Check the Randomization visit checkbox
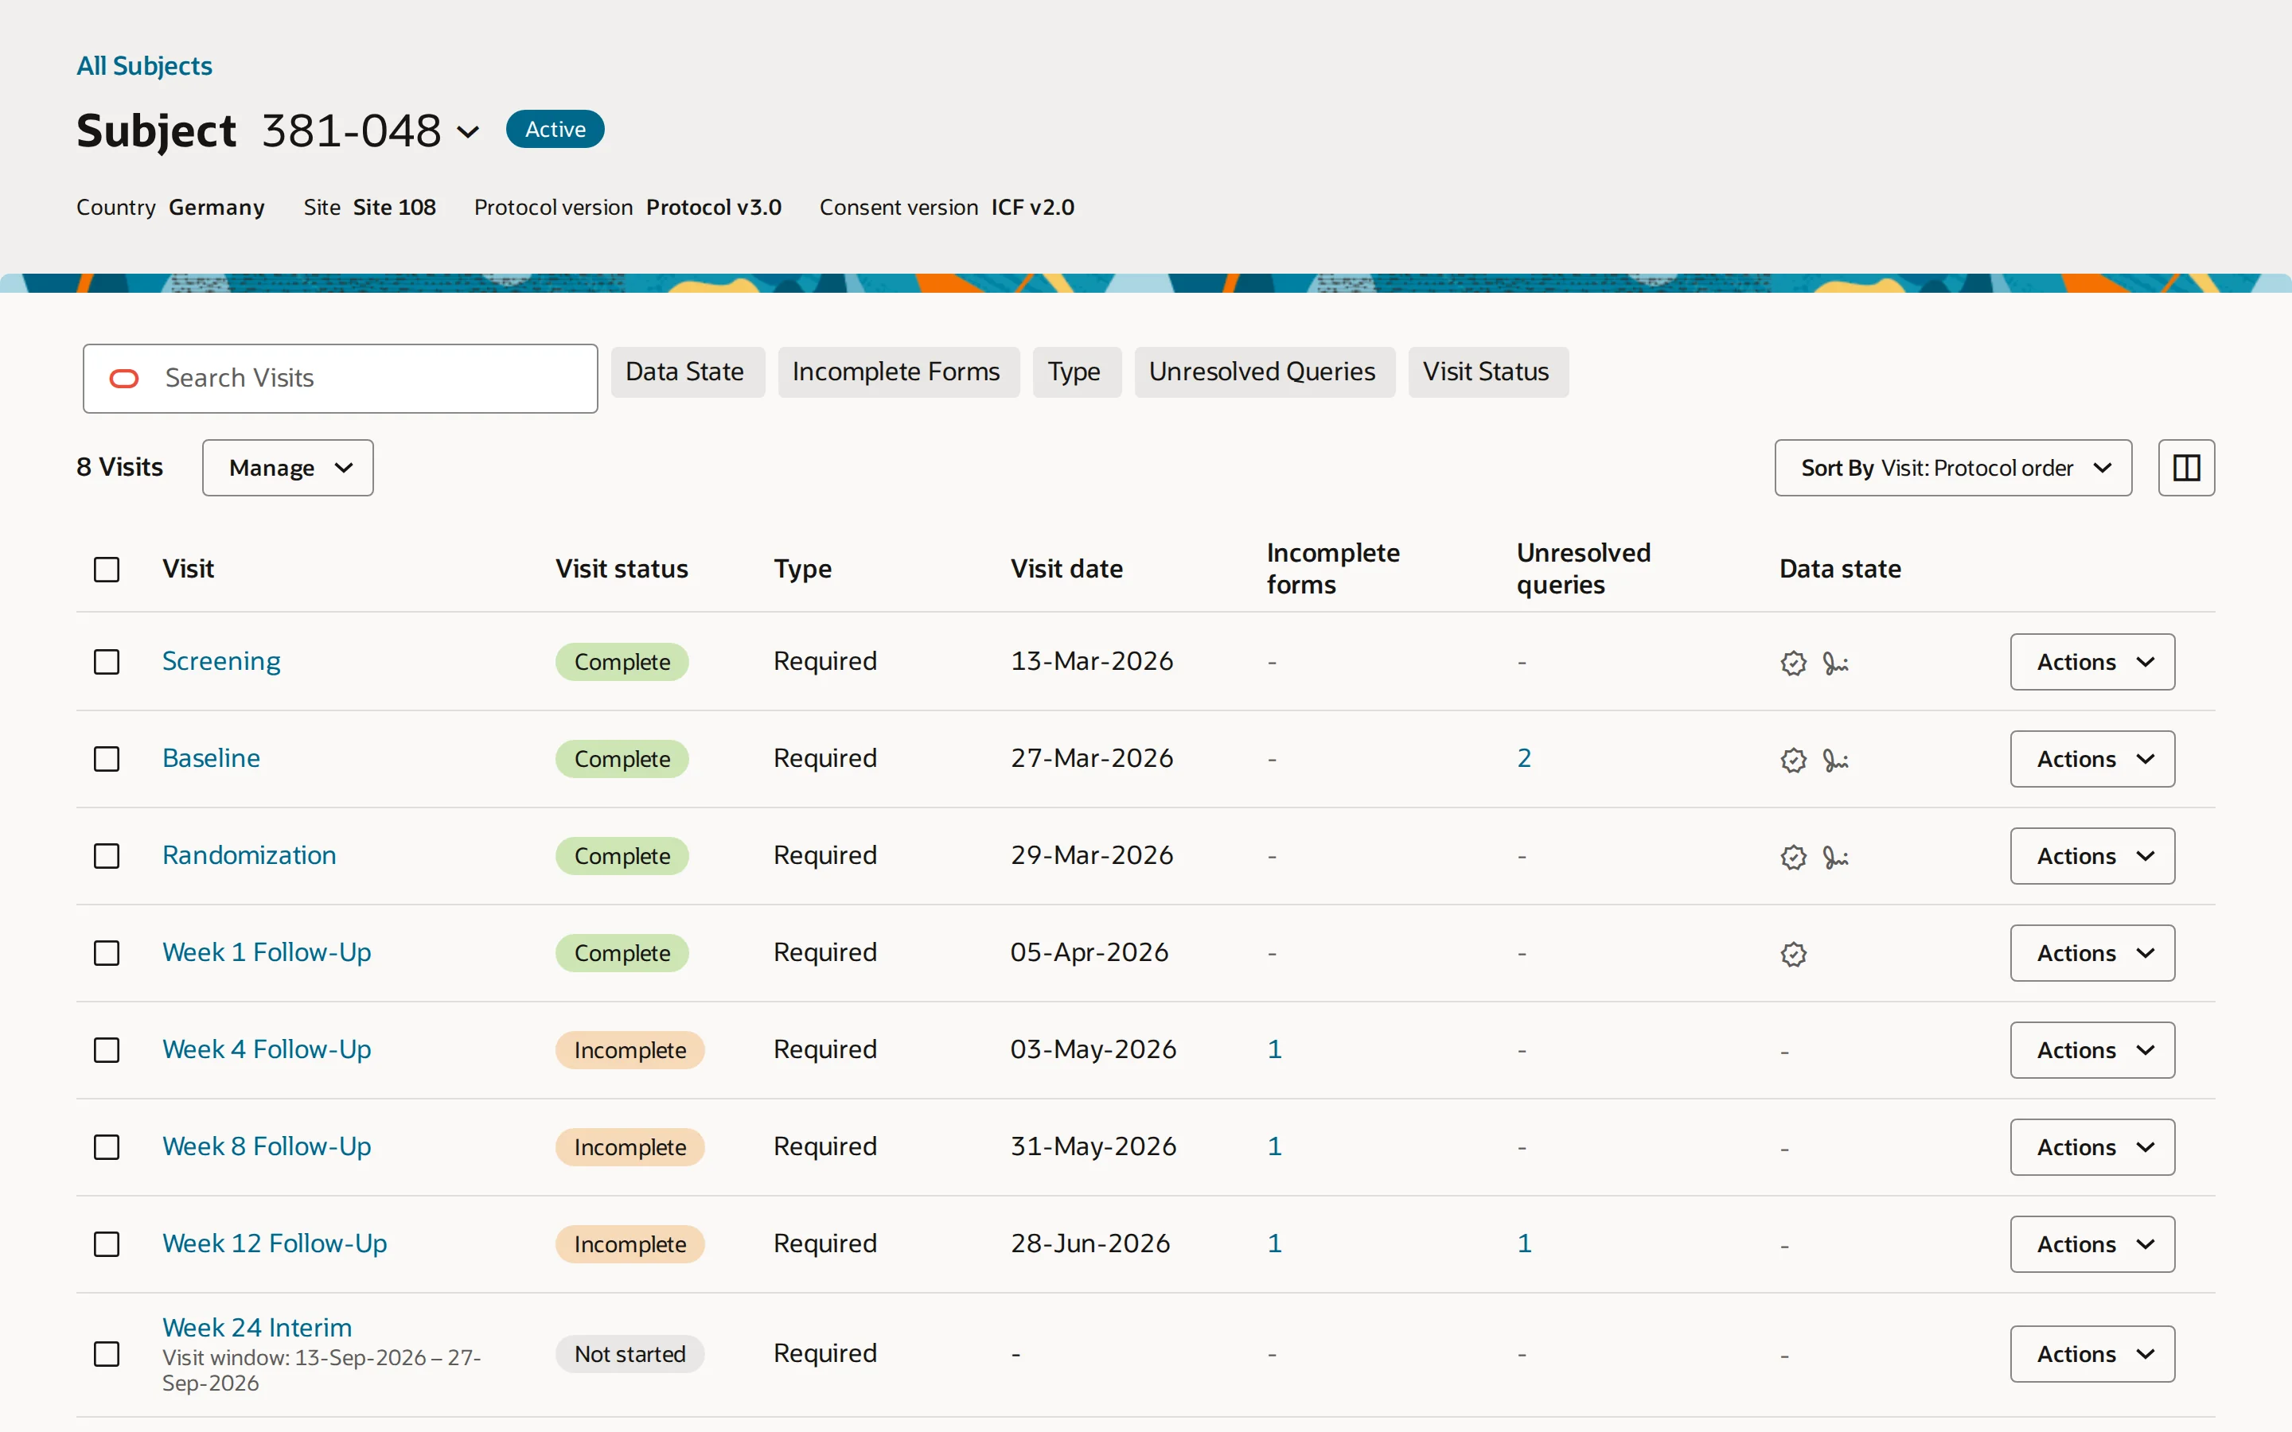Screen dimensions: 2292x1432 pyautogui.click(x=107, y=856)
